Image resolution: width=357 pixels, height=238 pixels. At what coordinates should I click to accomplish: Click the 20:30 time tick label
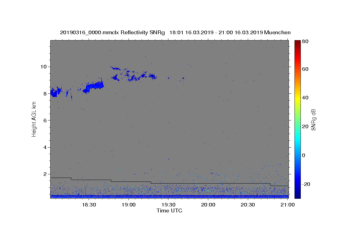coord(248,205)
